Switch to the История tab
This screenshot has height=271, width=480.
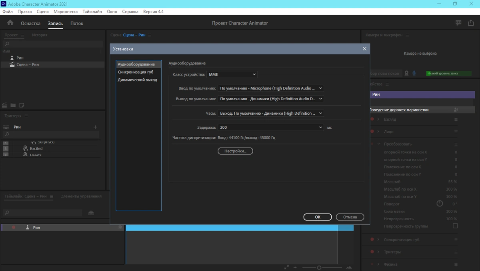coord(40,35)
